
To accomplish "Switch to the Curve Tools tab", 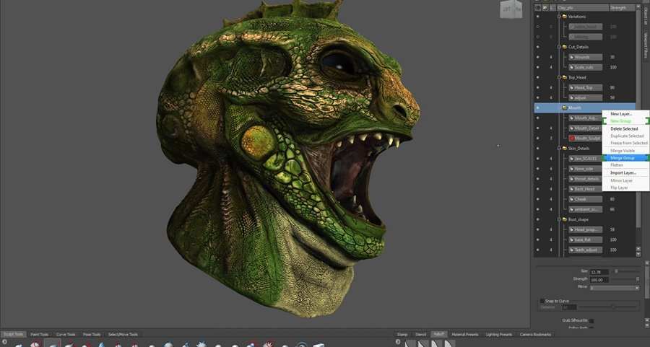I will click(66, 335).
